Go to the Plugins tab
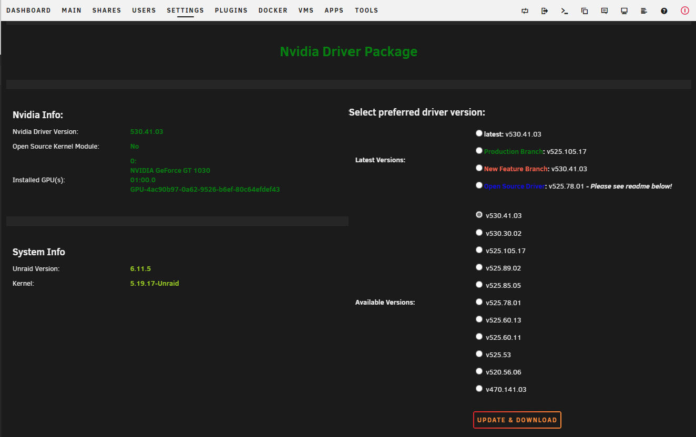This screenshot has height=437, width=696. coord(231,11)
